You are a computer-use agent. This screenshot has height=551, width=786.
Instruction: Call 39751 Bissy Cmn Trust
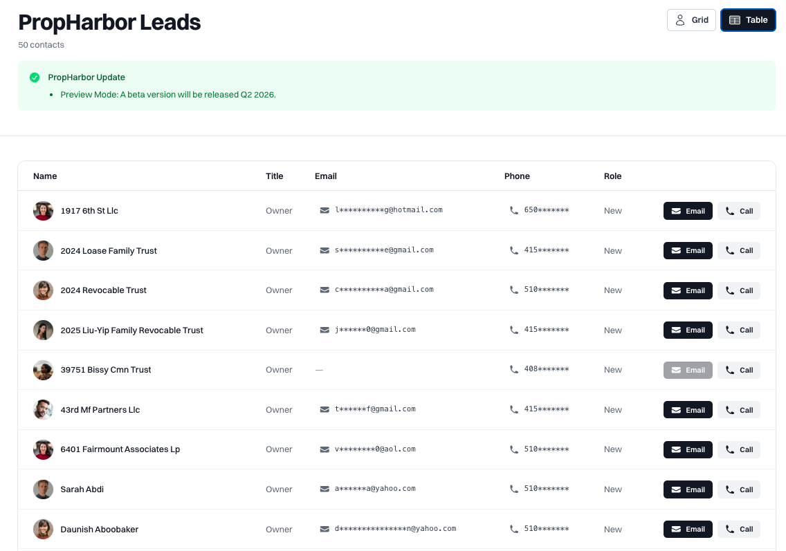738,371
